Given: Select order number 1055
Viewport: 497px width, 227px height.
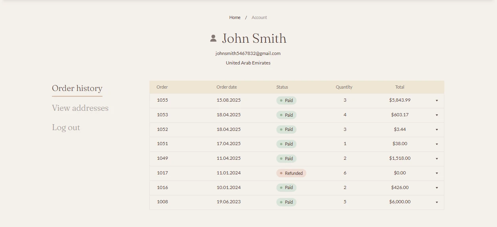Looking at the screenshot, I should 162,100.
